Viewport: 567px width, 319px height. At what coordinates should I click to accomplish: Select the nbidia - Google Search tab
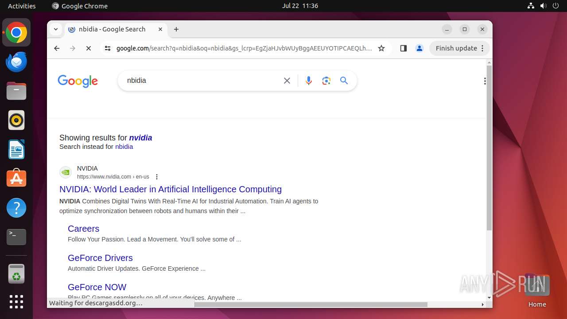116,29
